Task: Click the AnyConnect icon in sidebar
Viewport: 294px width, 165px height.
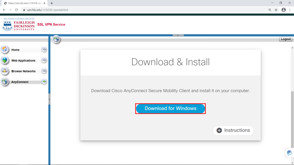Action: click(5, 82)
